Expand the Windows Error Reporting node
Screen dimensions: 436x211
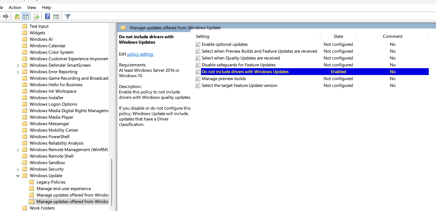click(18, 72)
